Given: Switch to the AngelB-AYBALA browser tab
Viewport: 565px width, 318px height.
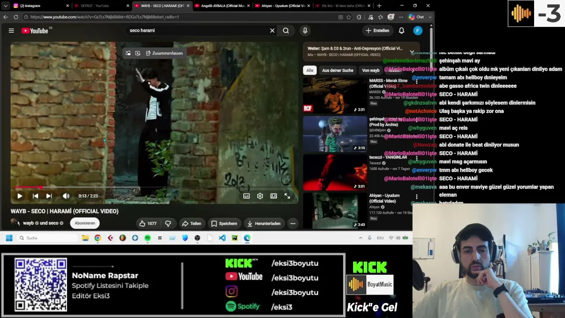Looking at the screenshot, I should pyautogui.click(x=222, y=6).
